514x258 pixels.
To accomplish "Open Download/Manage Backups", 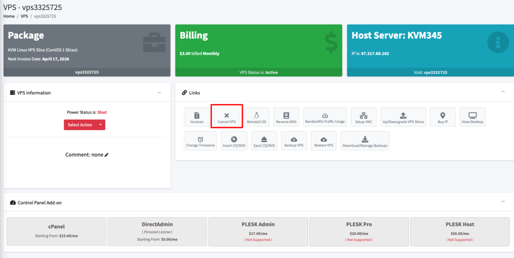I will [365, 141].
